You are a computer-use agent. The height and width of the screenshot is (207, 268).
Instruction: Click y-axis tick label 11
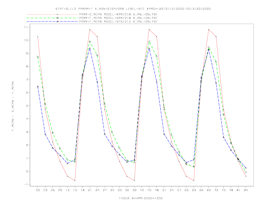[26, 27]
